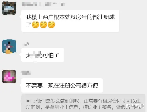Open the blue avatar beside the 可怕了 message
The width and height of the screenshot is (147, 112).
coord(9,47)
